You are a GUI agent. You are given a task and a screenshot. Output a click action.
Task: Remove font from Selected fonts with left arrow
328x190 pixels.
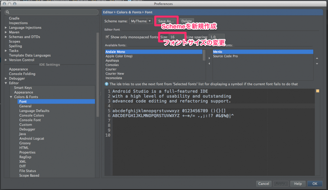(x=209, y=64)
